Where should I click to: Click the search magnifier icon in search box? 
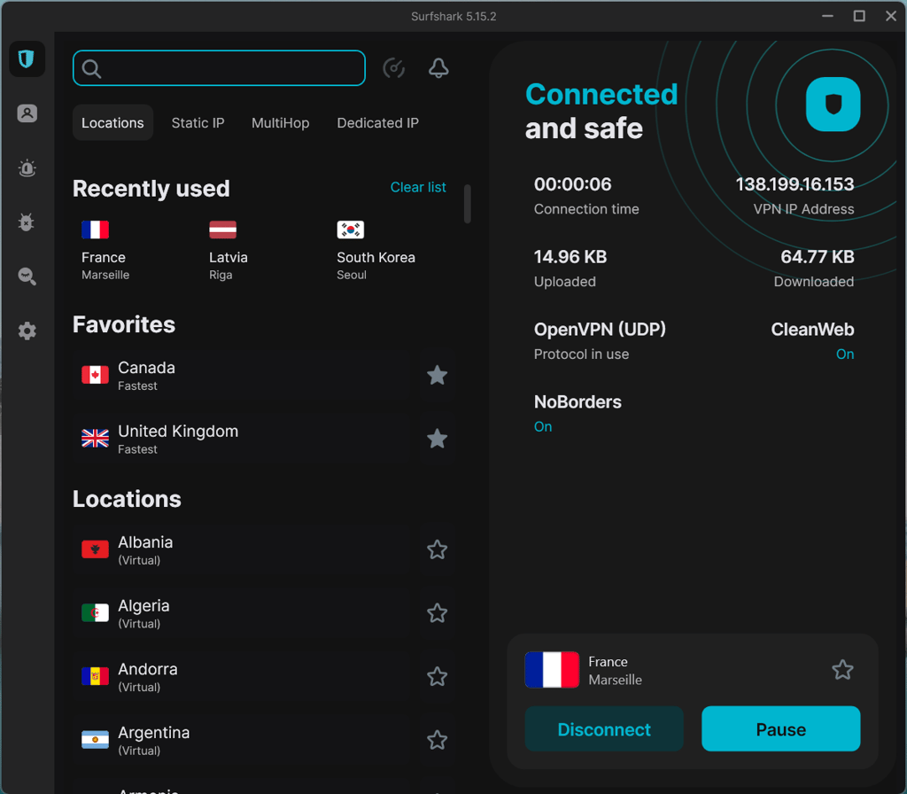tap(91, 69)
